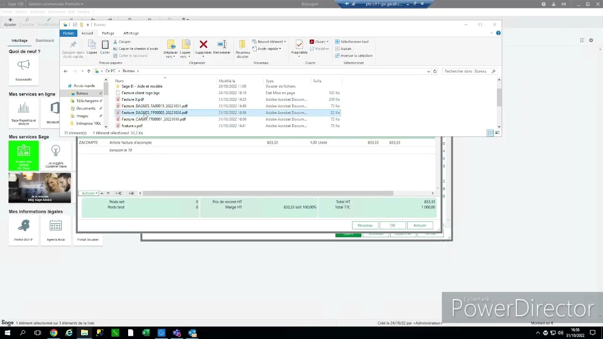603x339 pixels.
Task: Open Windows Start menu
Action: click(x=8, y=333)
